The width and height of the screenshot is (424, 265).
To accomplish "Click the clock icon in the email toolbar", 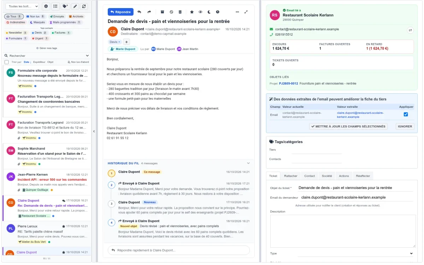I will point(218,12).
